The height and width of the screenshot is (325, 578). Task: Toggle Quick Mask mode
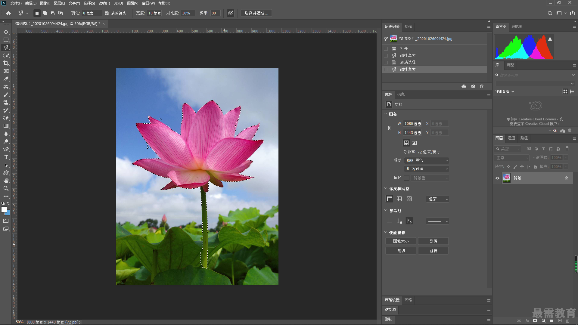(6, 221)
